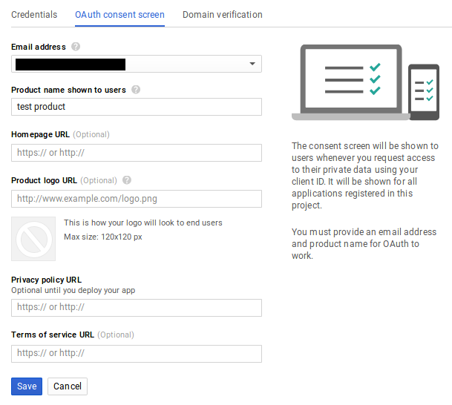Expand the Email address dropdown arrow
This screenshot has height=405, width=452.
click(x=253, y=65)
